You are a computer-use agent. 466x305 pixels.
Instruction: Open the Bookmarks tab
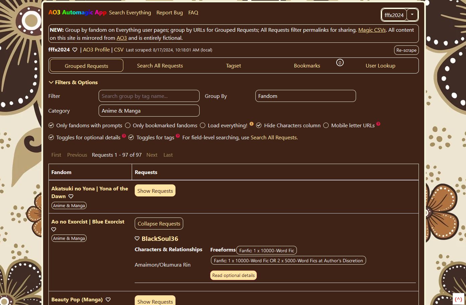307,66
